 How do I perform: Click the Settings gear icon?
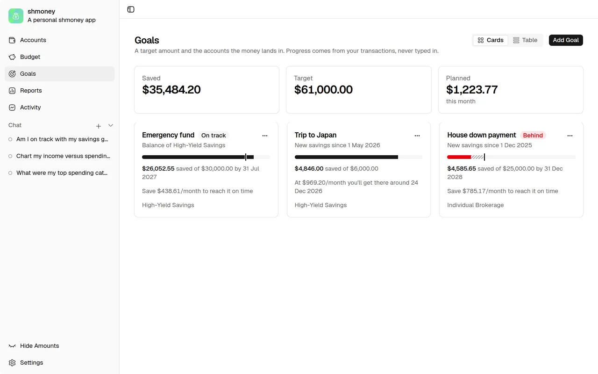tap(12, 363)
